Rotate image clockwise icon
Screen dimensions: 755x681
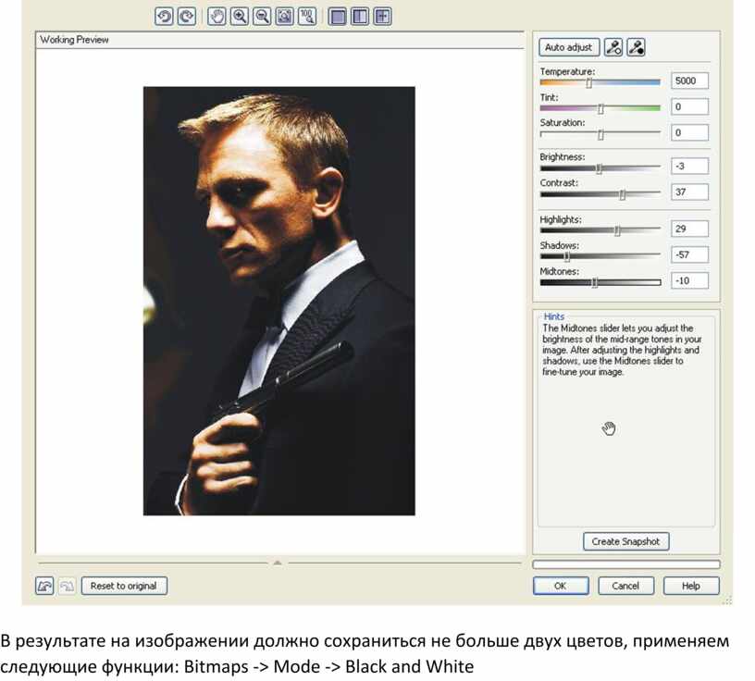(187, 17)
